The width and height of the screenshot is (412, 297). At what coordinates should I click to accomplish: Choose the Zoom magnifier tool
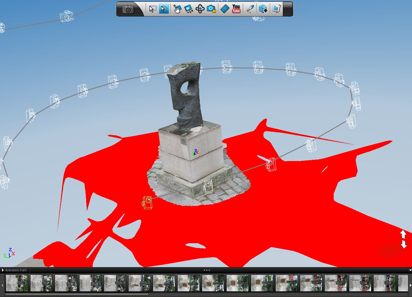pyautogui.click(x=188, y=9)
